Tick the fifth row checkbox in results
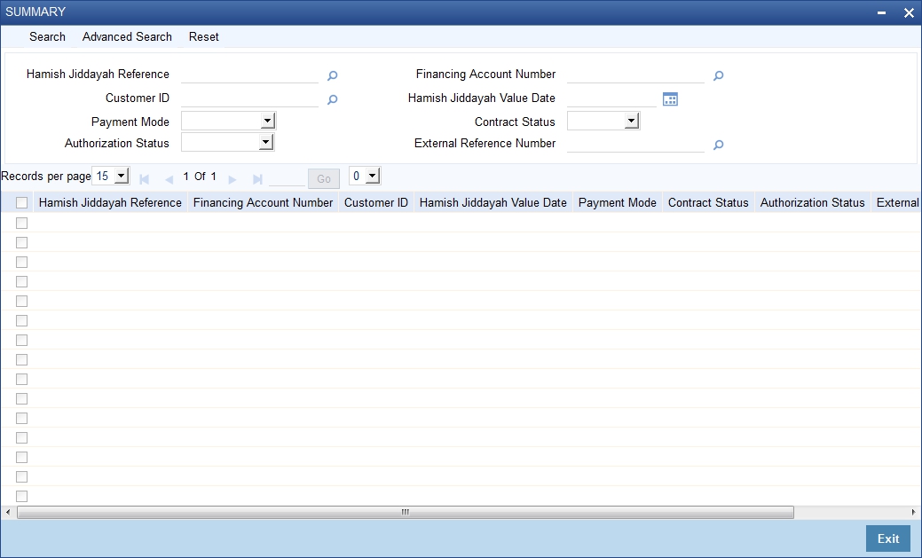 pyautogui.click(x=22, y=301)
